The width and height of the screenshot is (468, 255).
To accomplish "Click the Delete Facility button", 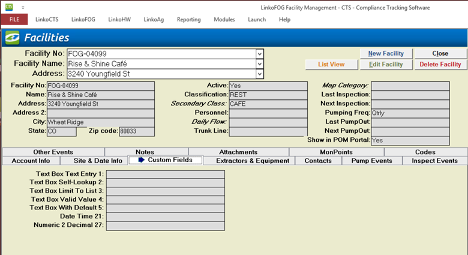I will pos(440,64).
